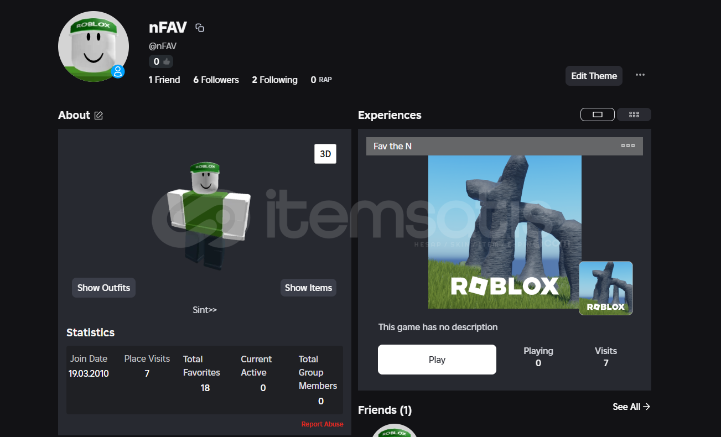The image size is (721, 437).
Task: Click the friend avatar under Friends
Action: [x=394, y=430]
